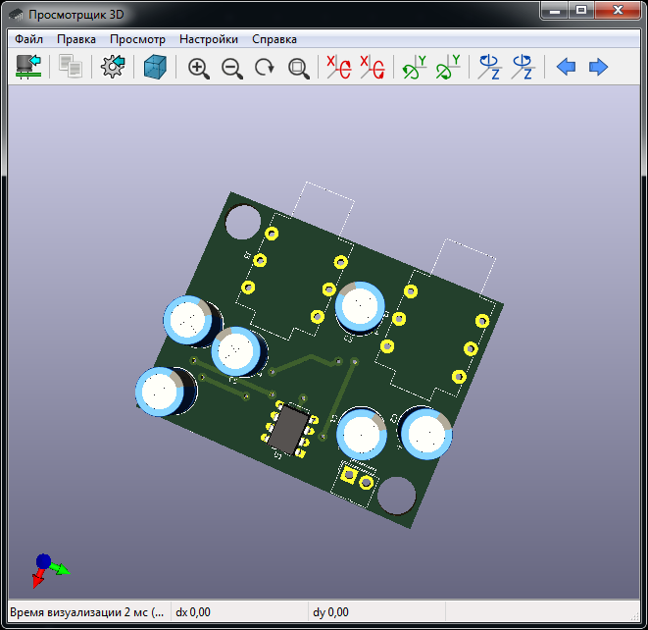This screenshot has height=630, width=648.
Task: Open the Просмотр menu
Action: 137,39
